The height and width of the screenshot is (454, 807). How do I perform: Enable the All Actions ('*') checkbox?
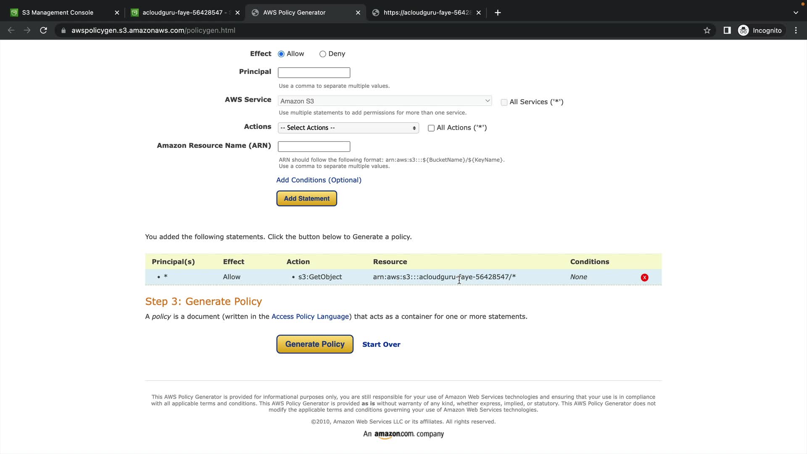tap(431, 128)
